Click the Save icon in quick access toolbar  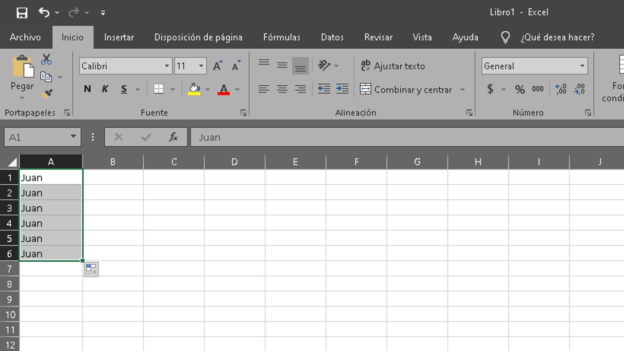22,13
